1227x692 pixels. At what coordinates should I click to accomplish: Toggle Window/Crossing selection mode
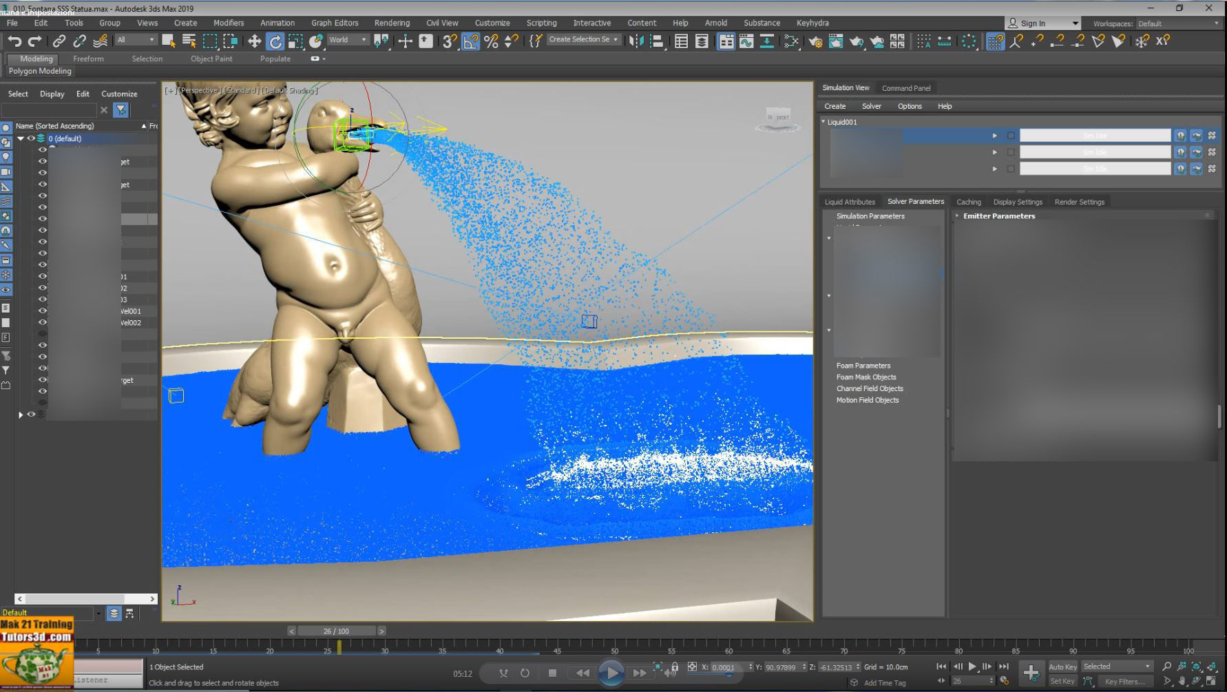point(231,41)
